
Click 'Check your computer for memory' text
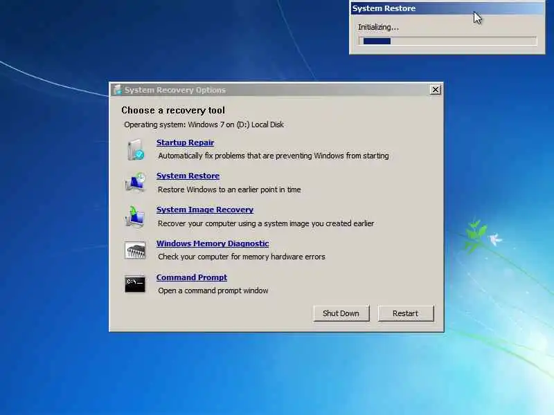pos(242,257)
